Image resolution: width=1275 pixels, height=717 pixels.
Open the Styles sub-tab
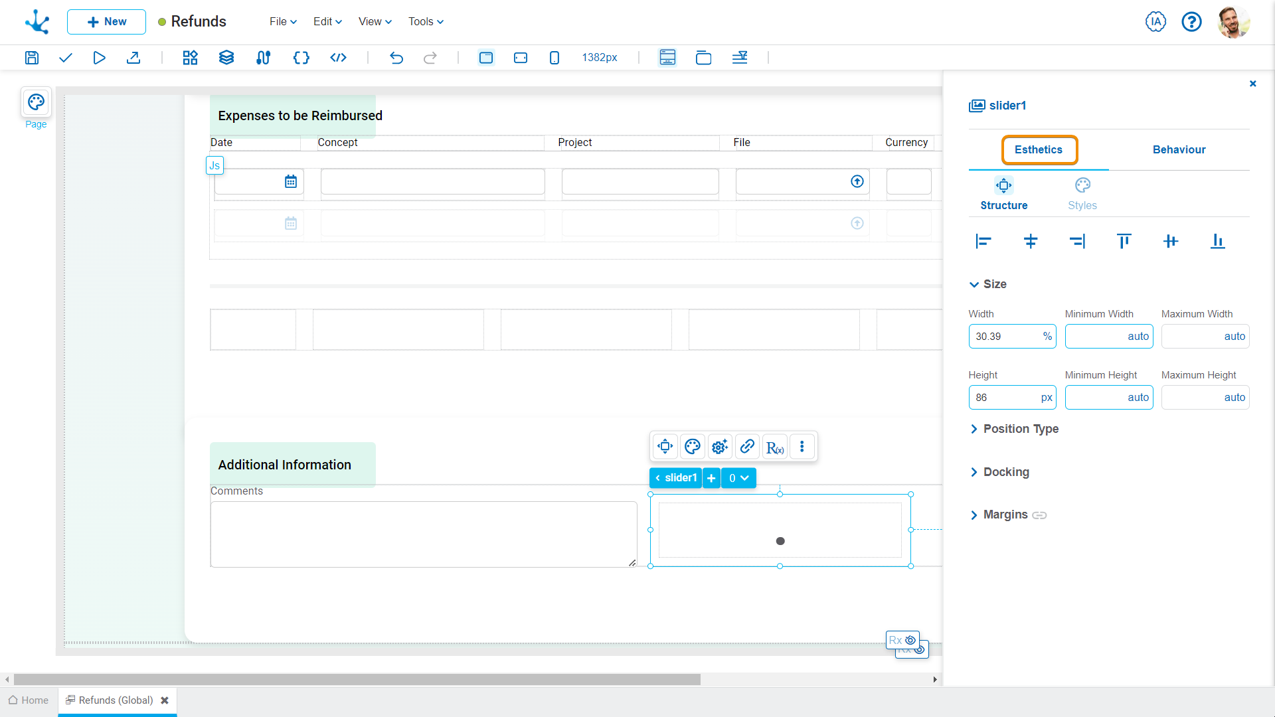point(1082,194)
